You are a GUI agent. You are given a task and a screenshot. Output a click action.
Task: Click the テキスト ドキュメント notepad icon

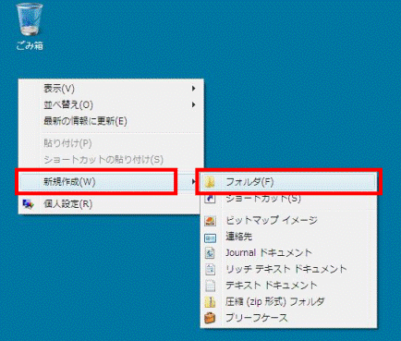click(210, 286)
